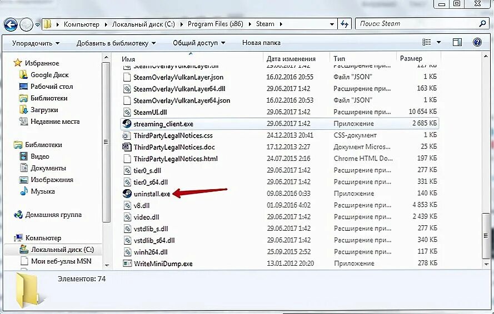This screenshot has width=494, height=314.
Task: Select the v8.dll file icon
Action: pos(127,205)
